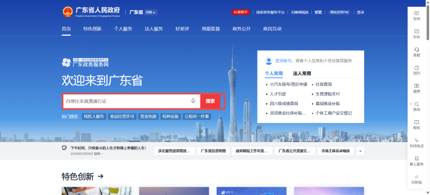Open 个体工商户设立登记 service link
The width and height of the screenshot is (430, 195).
[334, 113]
